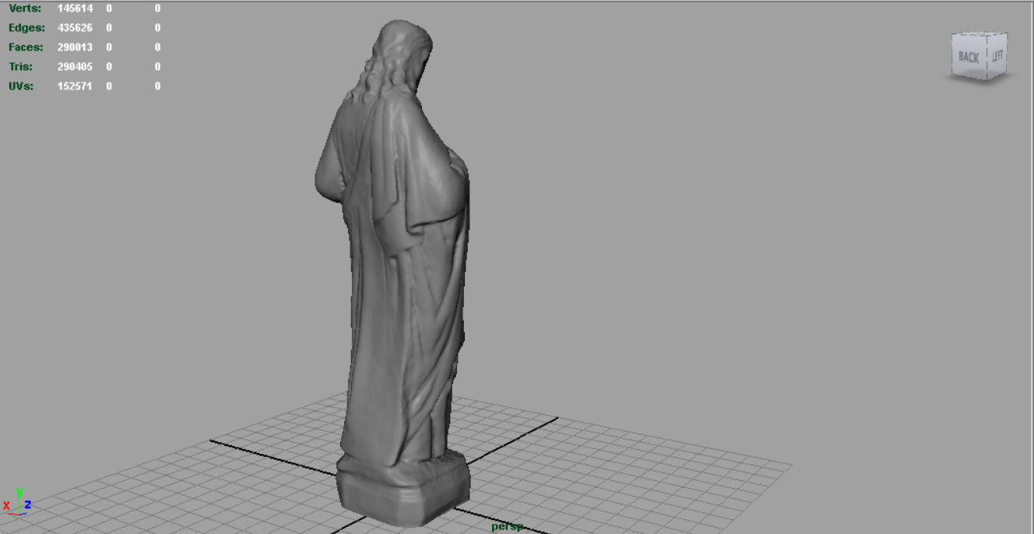Click the persp camera name label
Image resolution: width=1034 pixels, height=534 pixels.
point(508,527)
